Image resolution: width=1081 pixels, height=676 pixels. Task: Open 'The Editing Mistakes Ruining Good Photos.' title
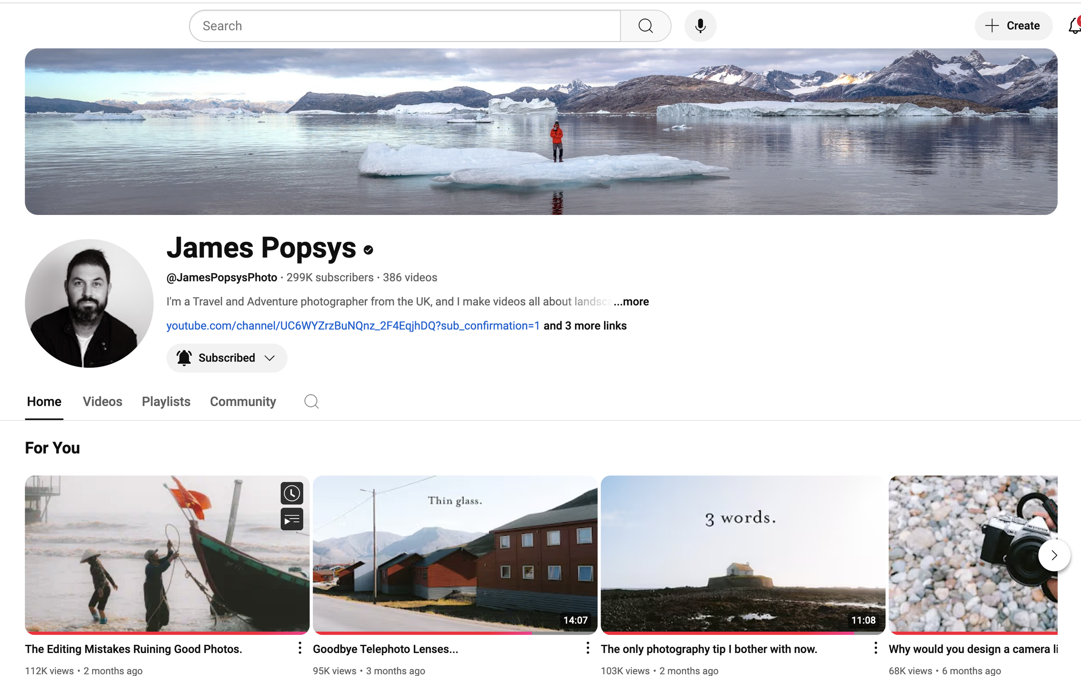134,649
